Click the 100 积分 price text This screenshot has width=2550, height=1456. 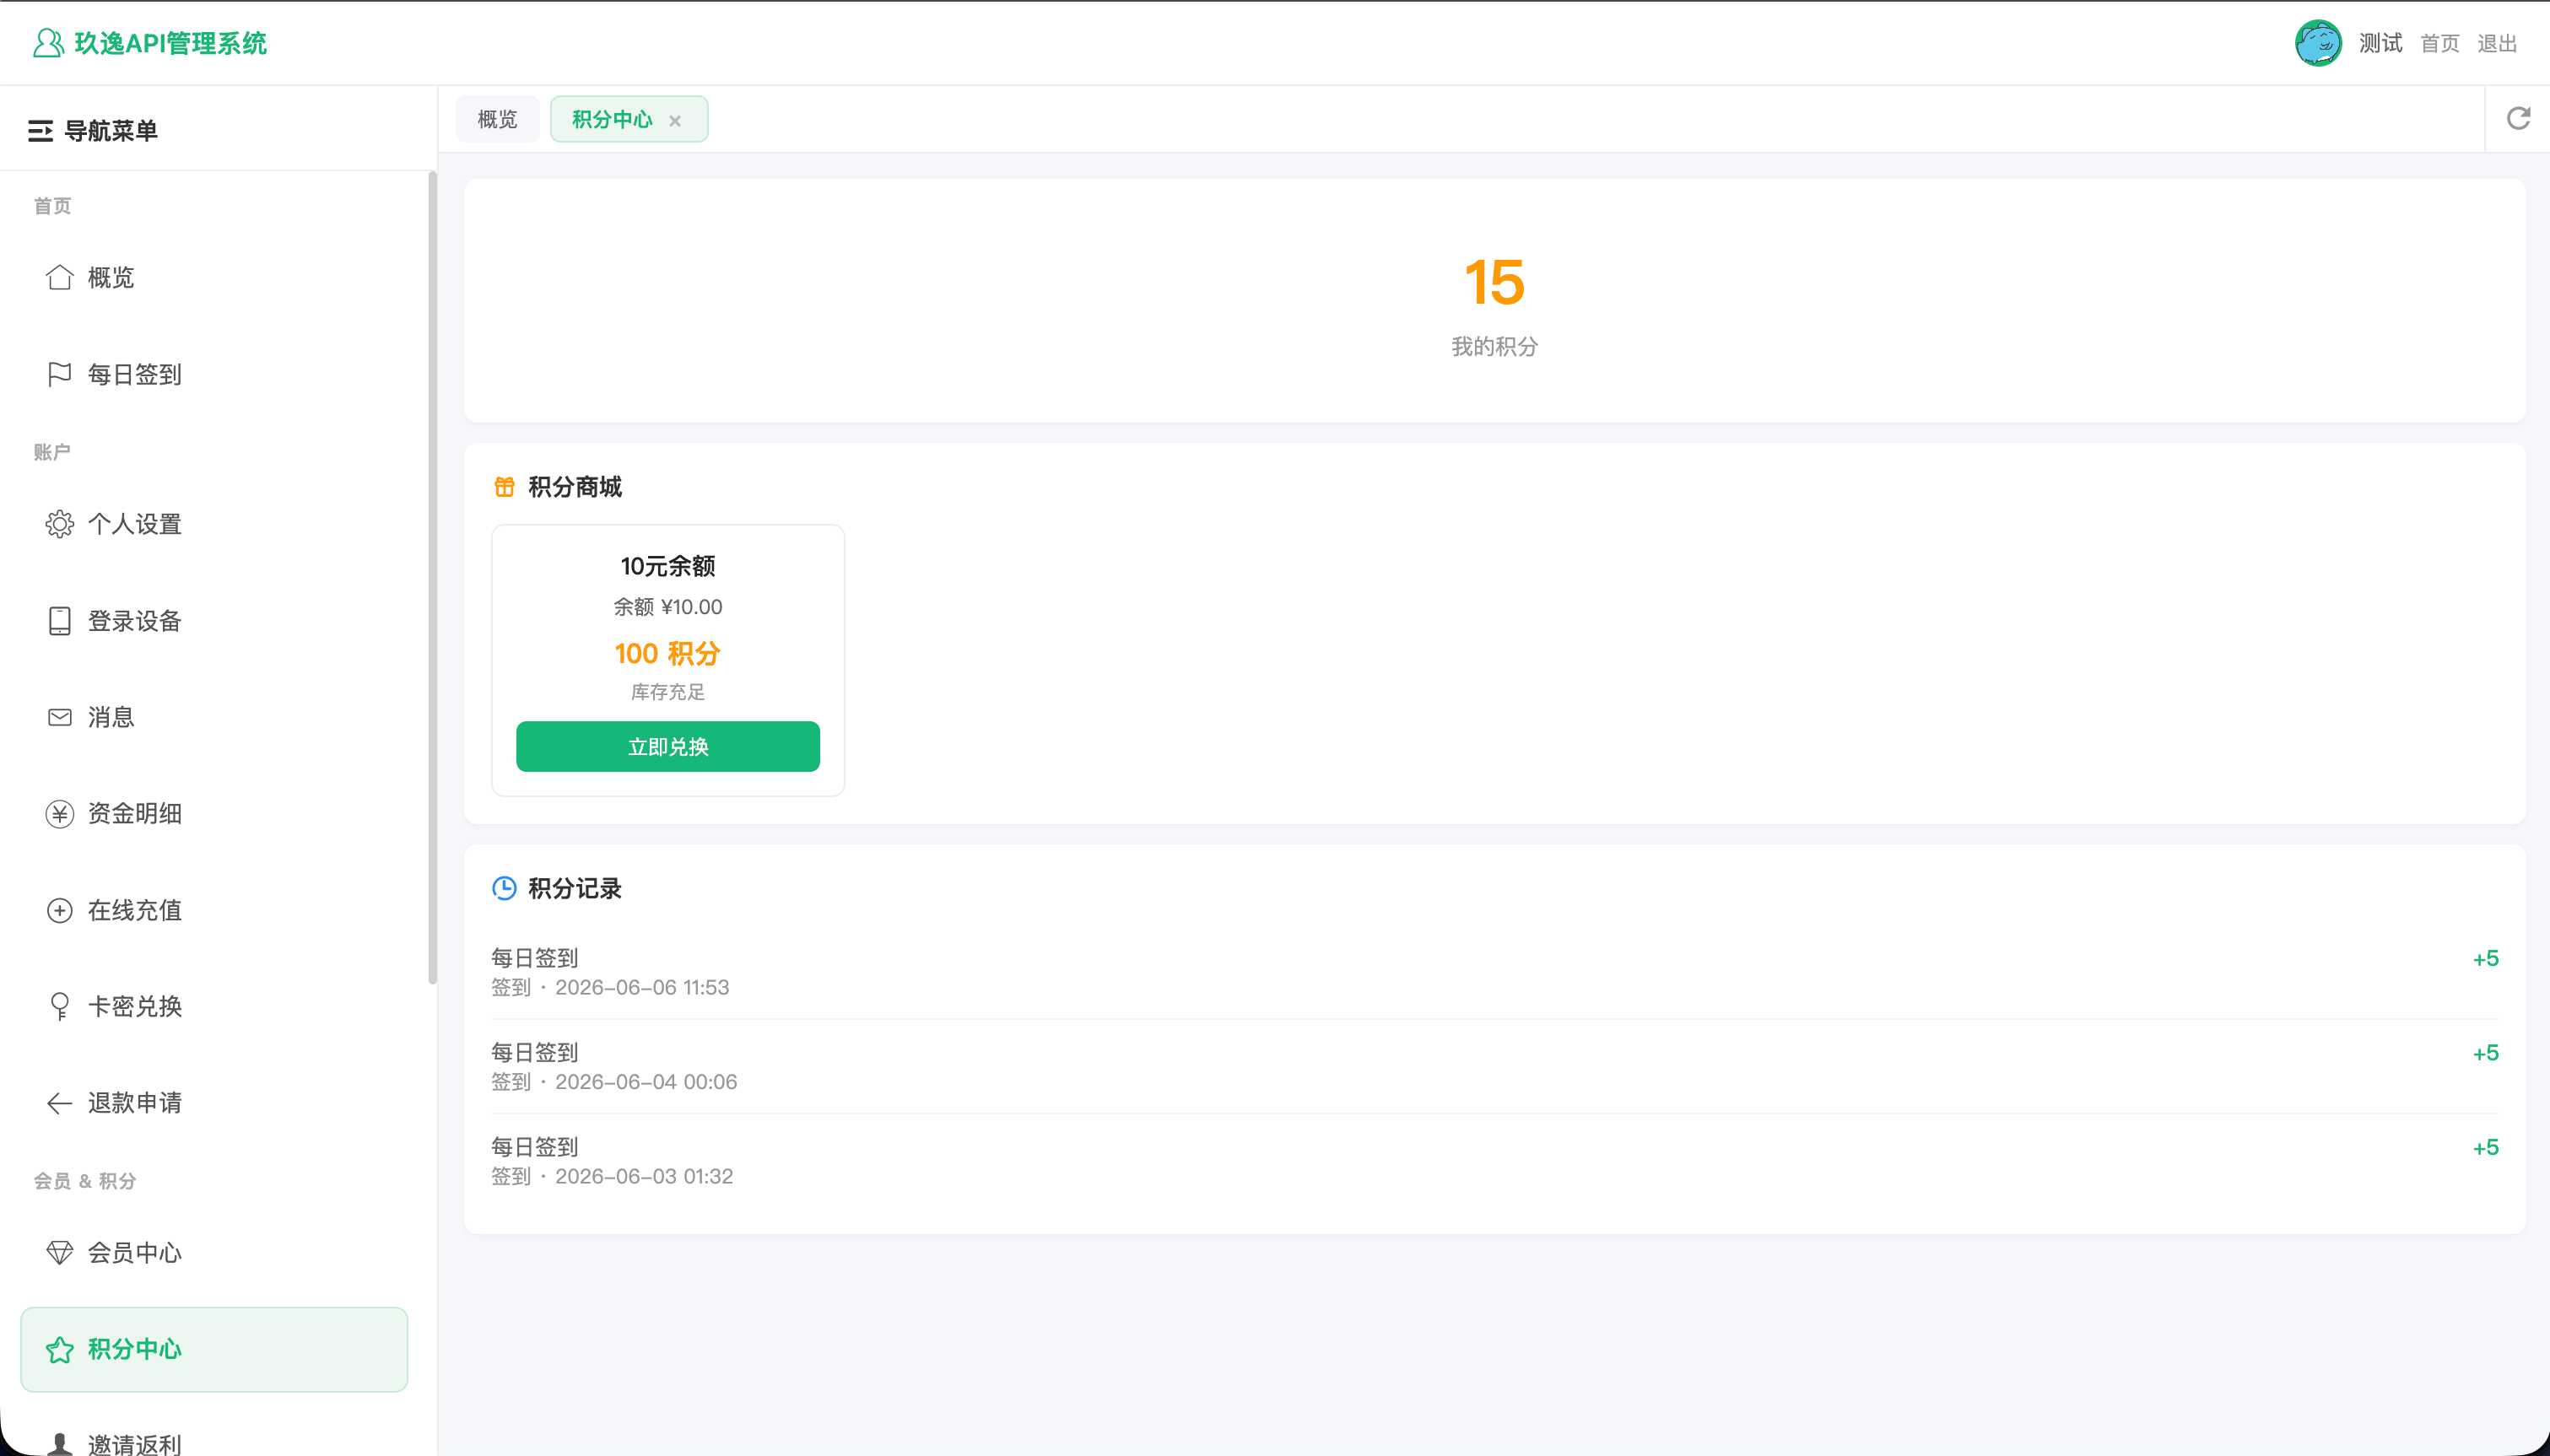(668, 653)
